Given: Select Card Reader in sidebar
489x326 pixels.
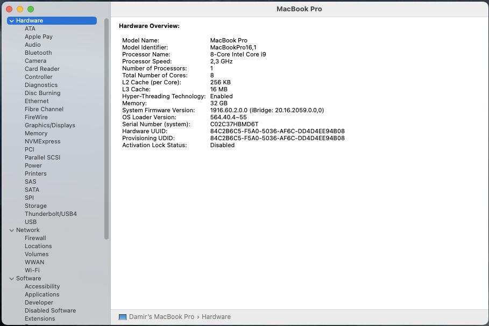Looking at the screenshot, I should point(42,69).
